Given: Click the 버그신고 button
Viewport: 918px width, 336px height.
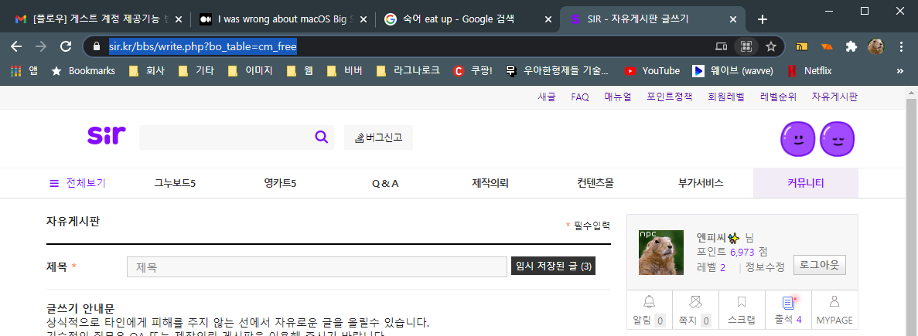Looking at the screenshot, I should pos(378,137).
